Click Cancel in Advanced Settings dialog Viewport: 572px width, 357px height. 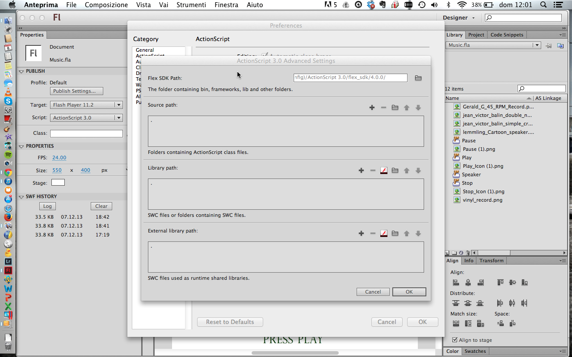point(373,292)
